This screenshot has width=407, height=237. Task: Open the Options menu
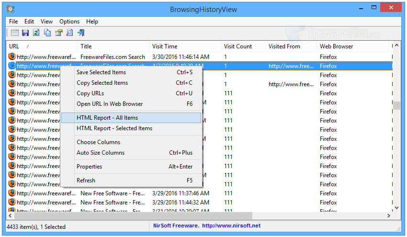69,22
